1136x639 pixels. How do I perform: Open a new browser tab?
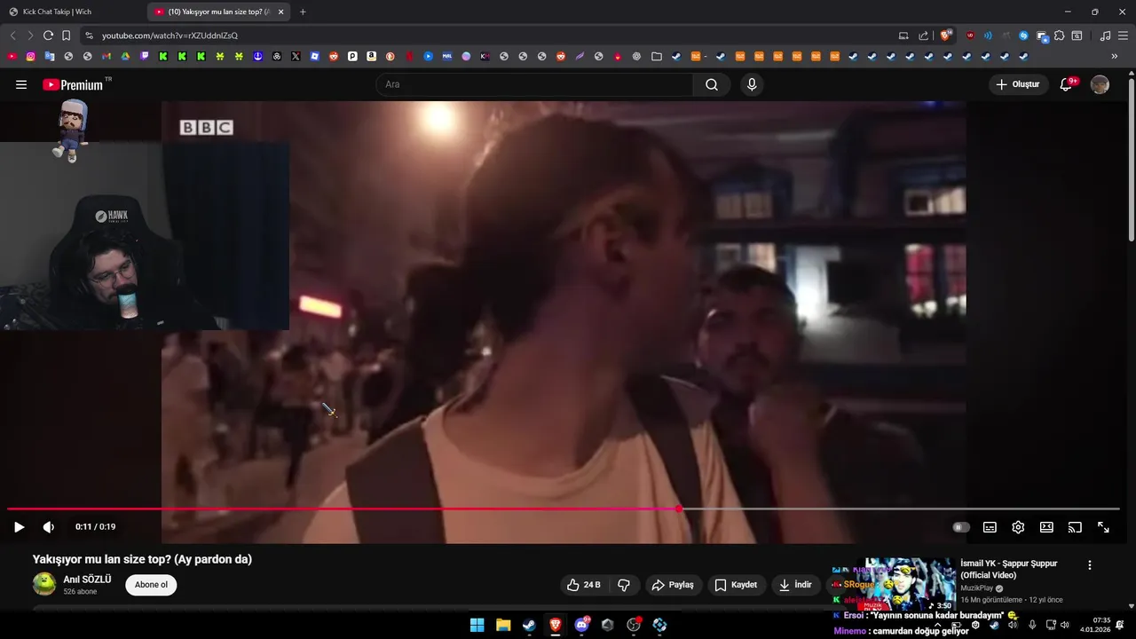[303, 12]
